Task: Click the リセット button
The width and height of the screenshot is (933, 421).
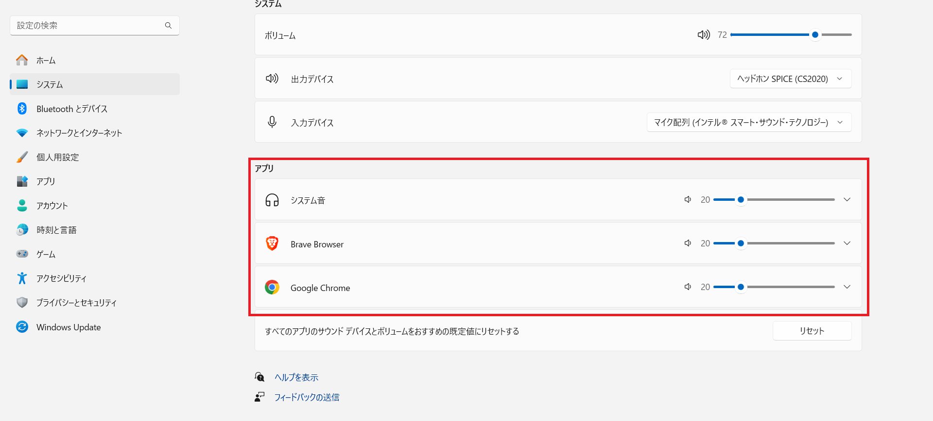Action: coord(812,331)
